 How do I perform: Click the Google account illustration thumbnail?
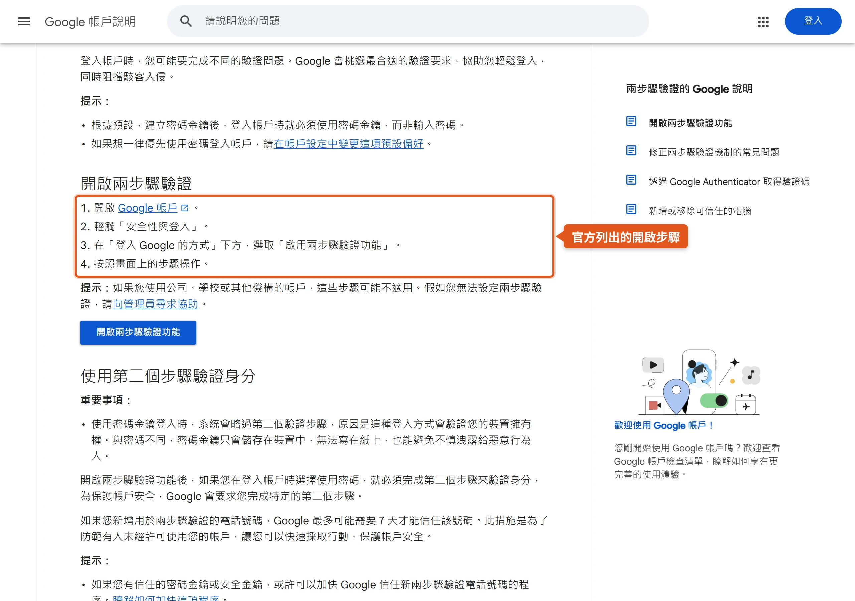[699, 382]
